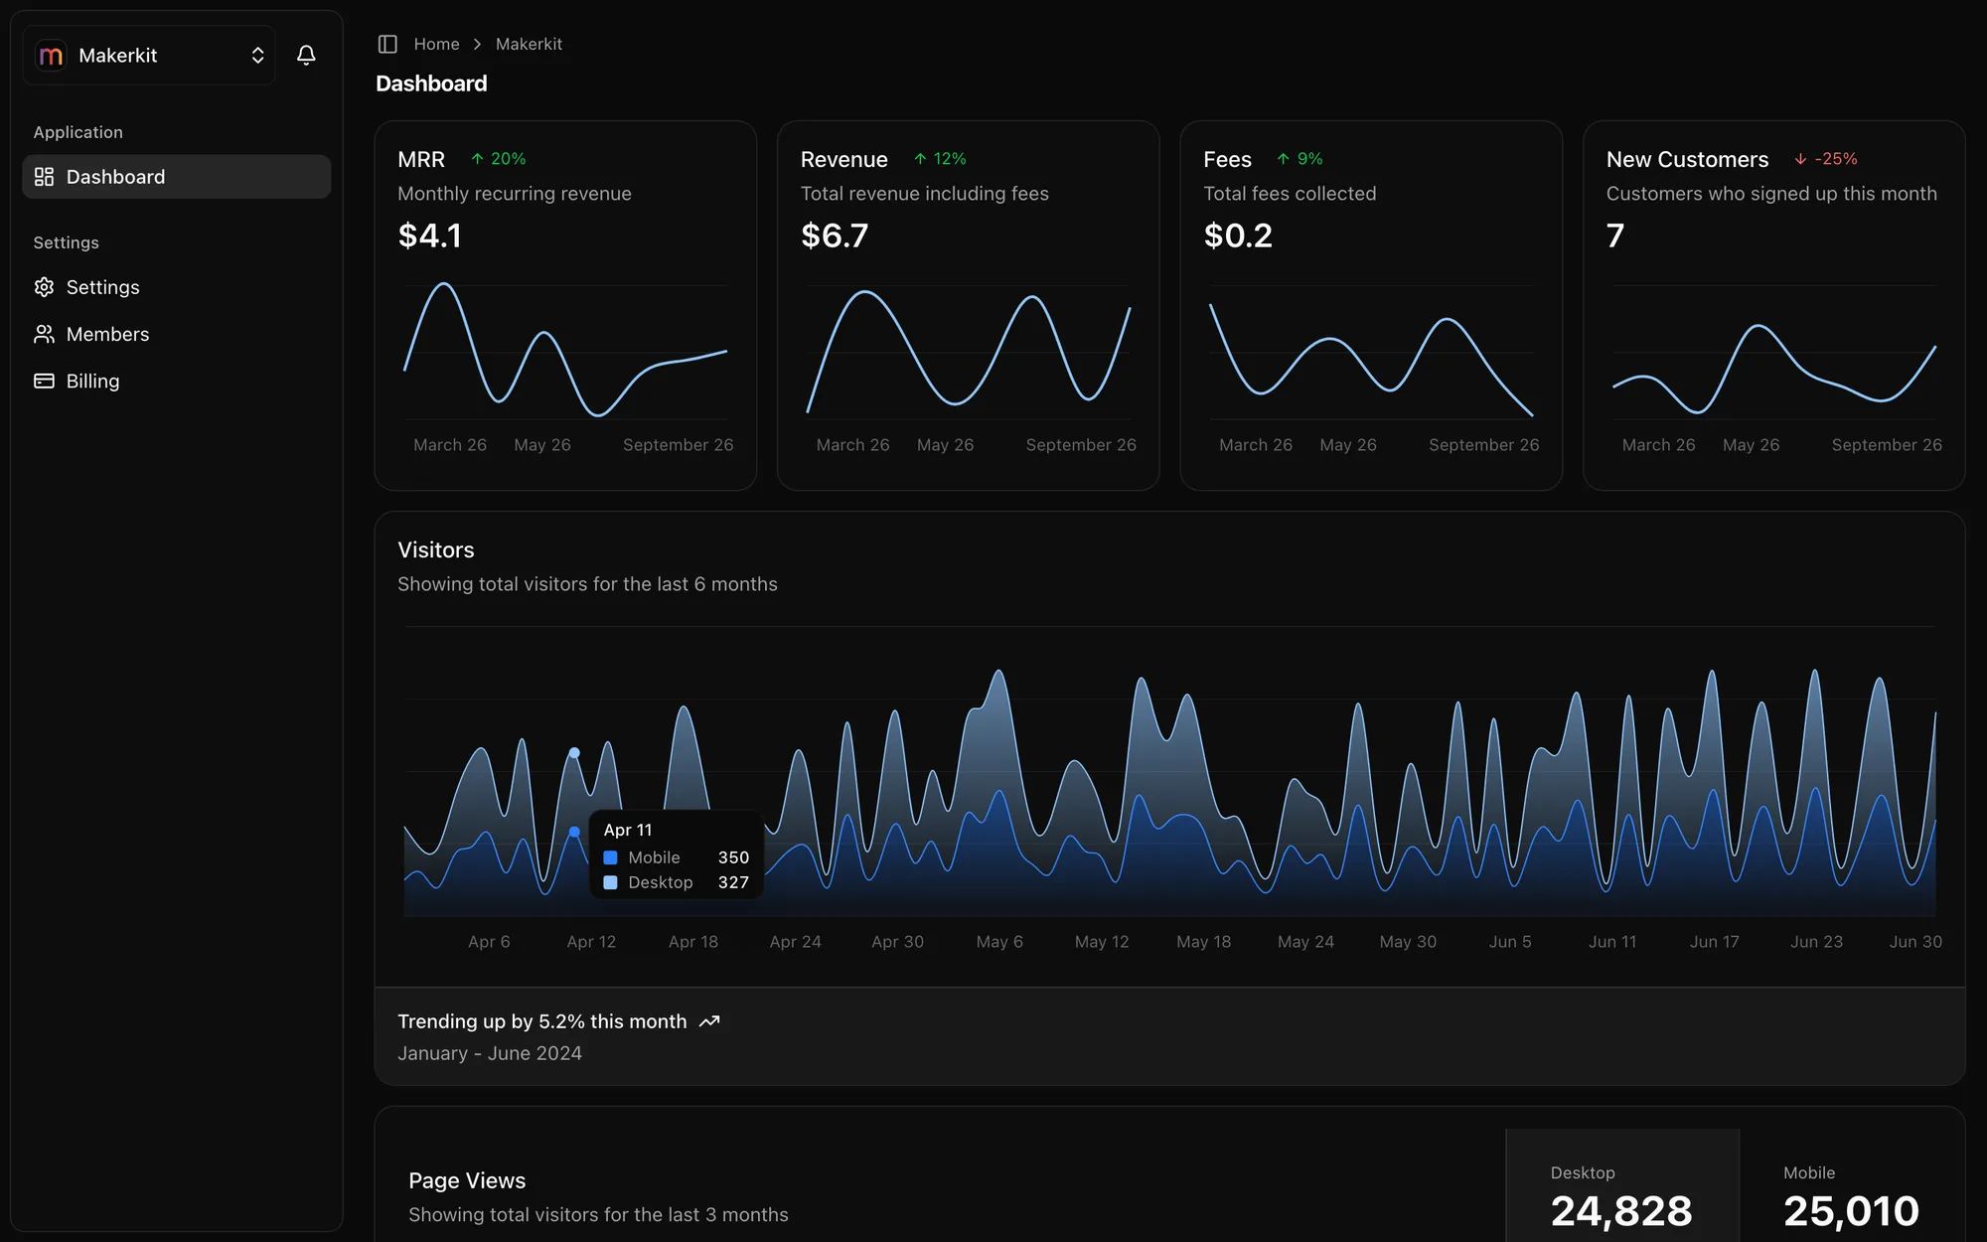This screenshot has width=1987, height=1242.
Task: Click the Makerkit logo icon
Action: tap(51, 56)
